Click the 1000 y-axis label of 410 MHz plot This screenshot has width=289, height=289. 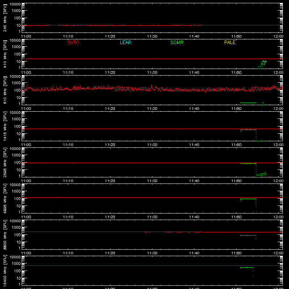click(16, 47)
